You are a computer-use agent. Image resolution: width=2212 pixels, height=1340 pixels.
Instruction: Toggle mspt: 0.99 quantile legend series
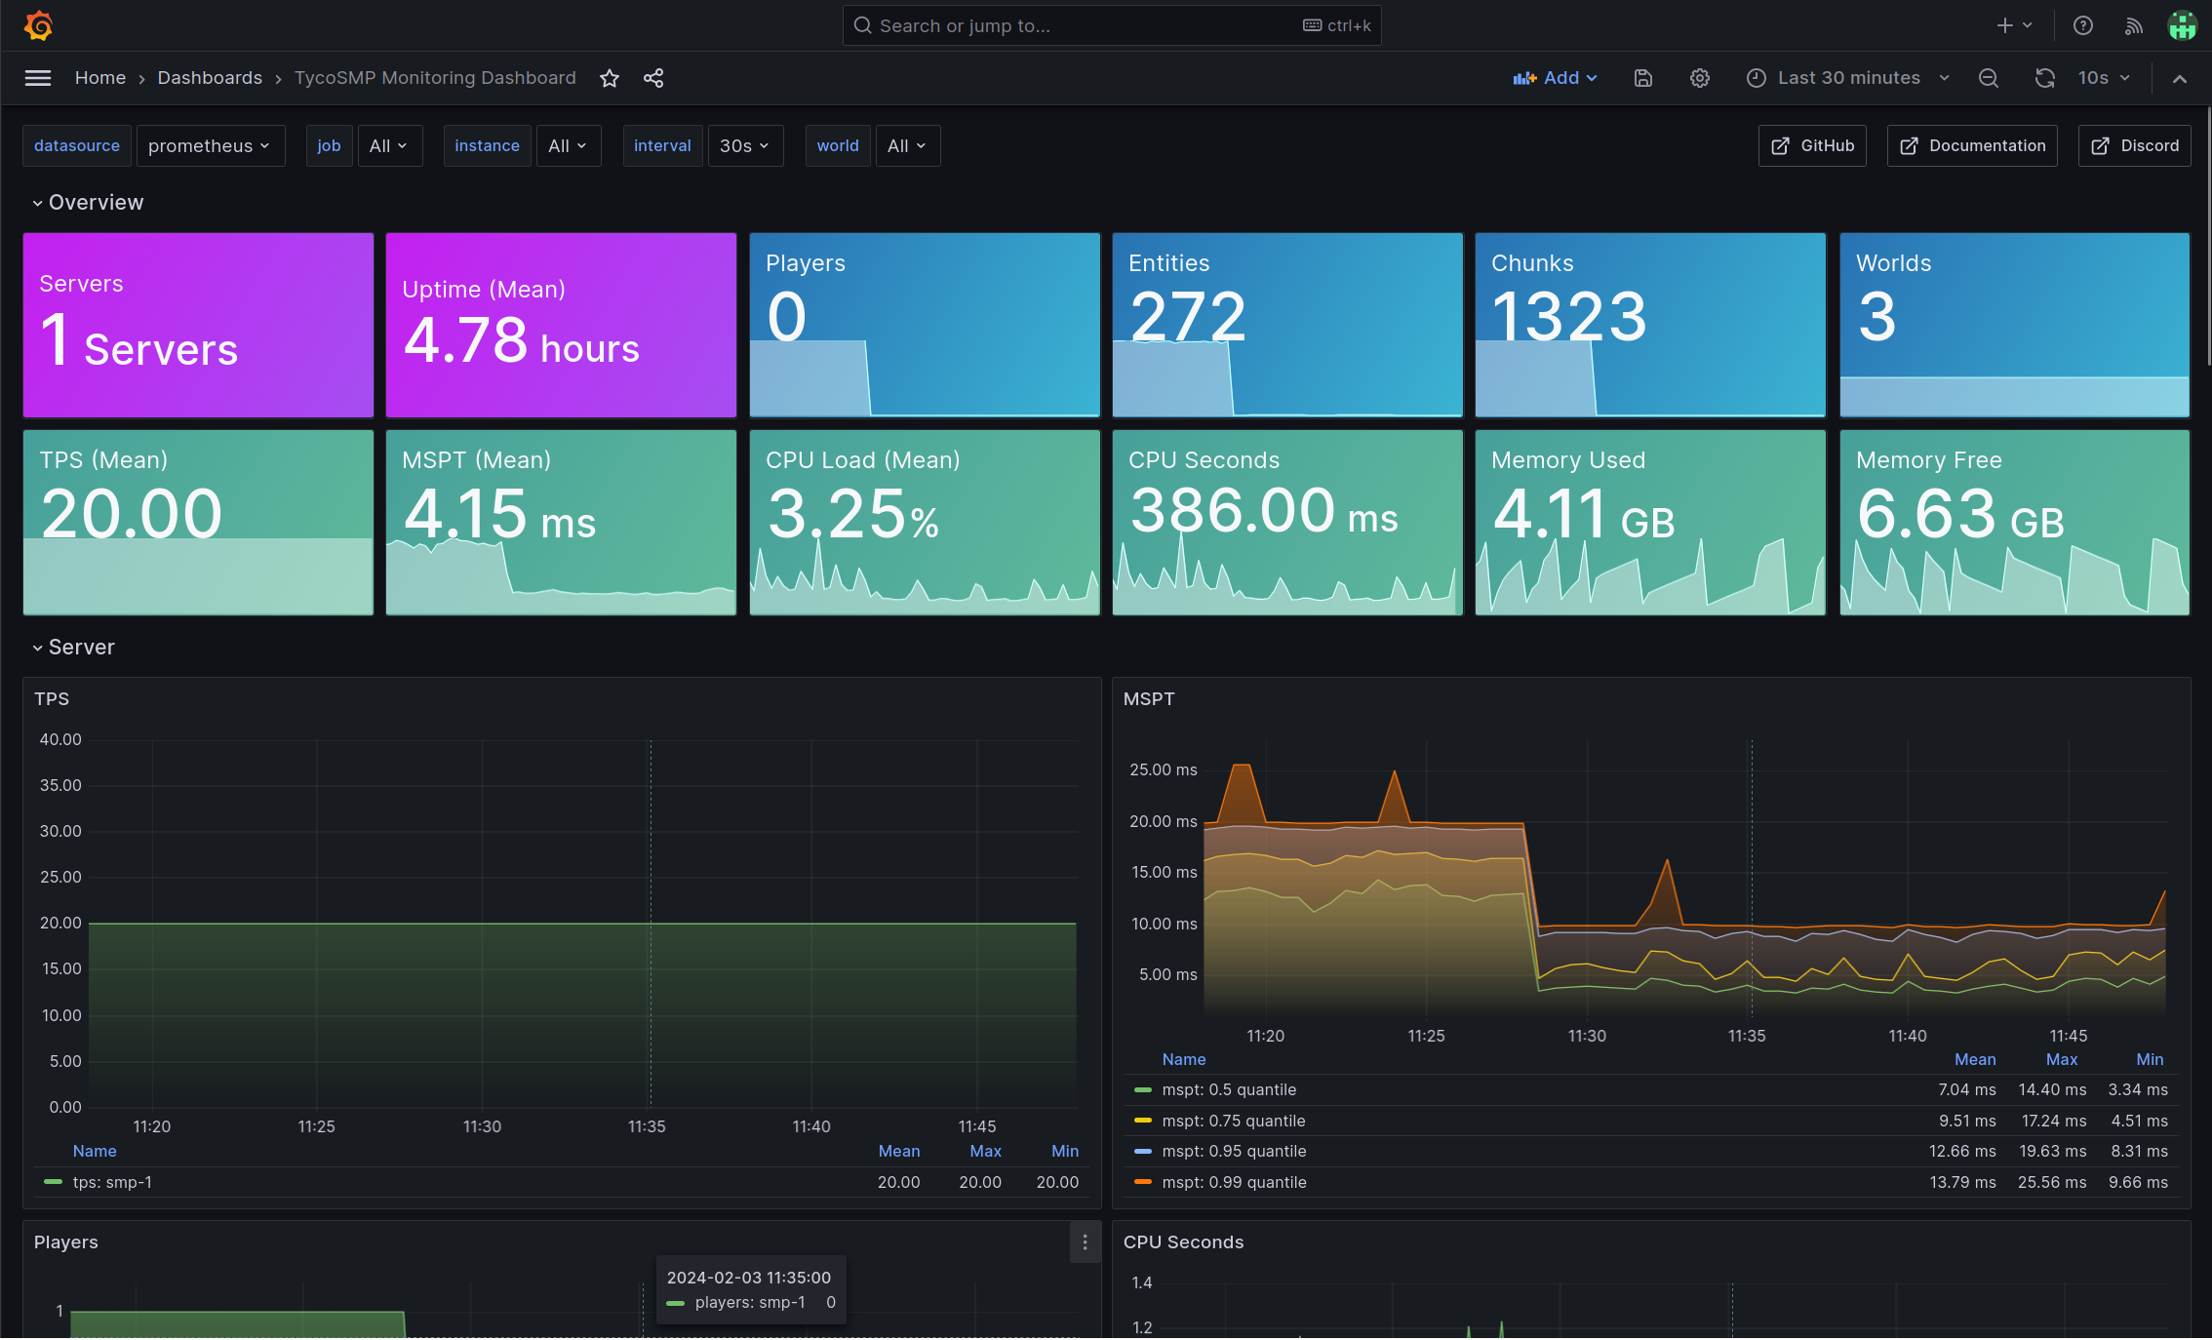pyautogui.click(x=1234, y=1182)
